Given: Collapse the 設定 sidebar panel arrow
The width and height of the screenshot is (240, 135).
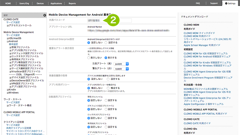Looking at the screenshot, I should pos(45,15).
